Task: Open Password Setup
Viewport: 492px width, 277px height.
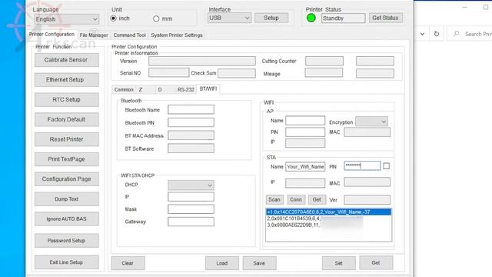Action: coord(67,241)
